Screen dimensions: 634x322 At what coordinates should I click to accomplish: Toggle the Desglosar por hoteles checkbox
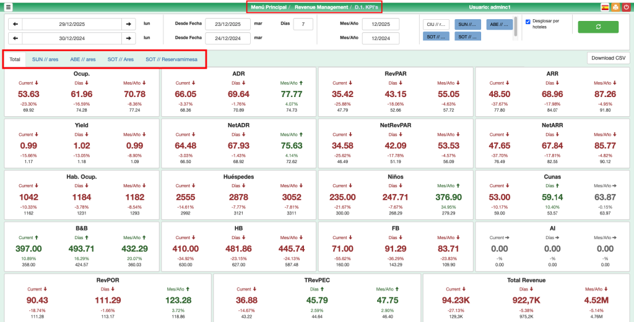point(528,22)
